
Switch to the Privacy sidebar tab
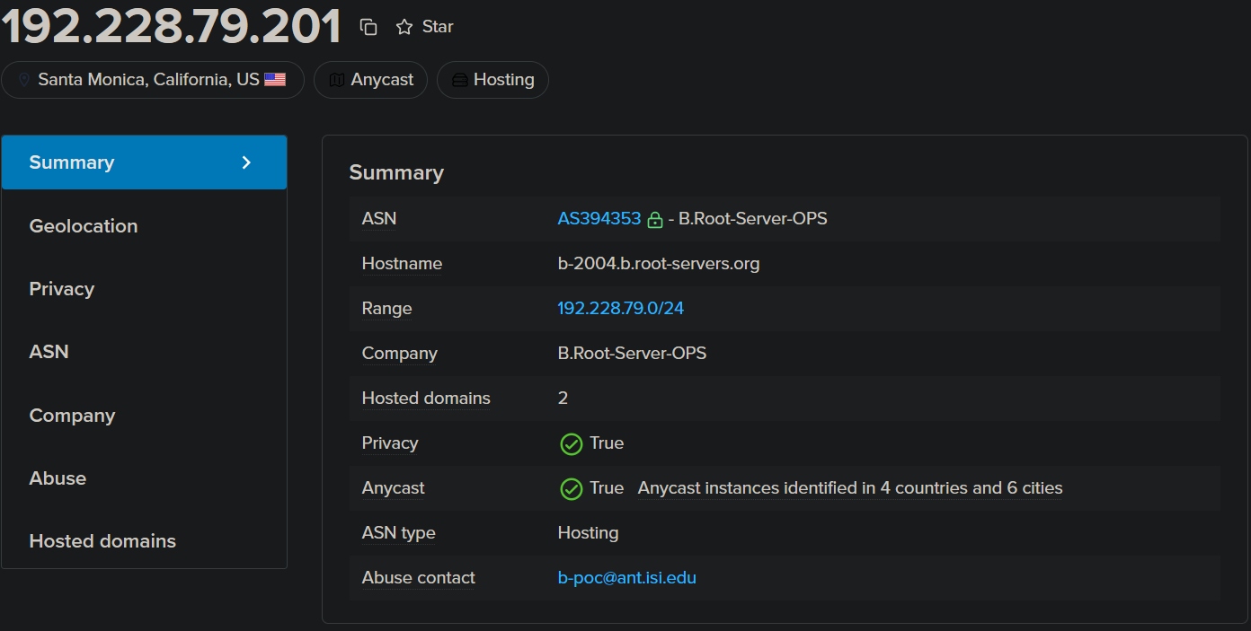62,289
